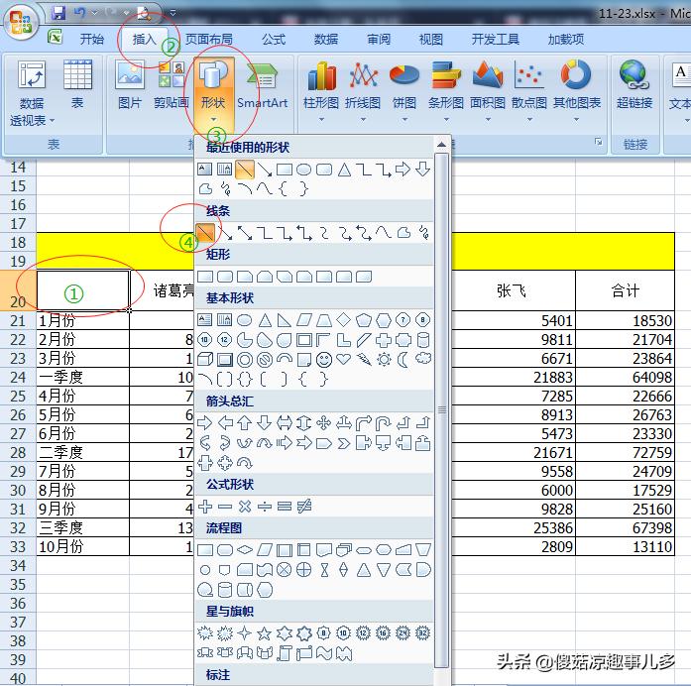
Task: Switch to the 开始 ribbon tab
Action: pos(91,40)
